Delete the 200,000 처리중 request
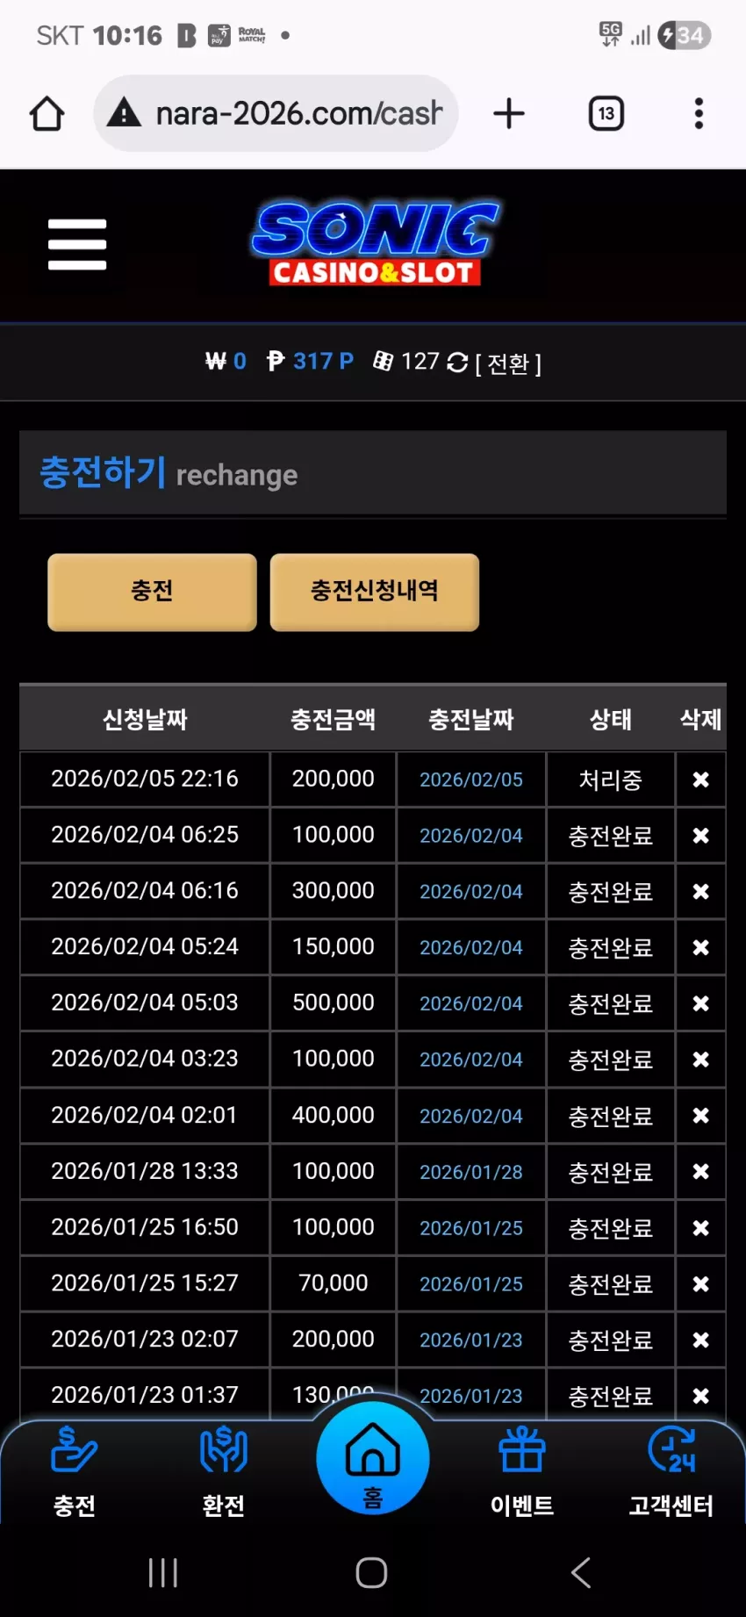 pyautogui.click(x=700, y=780)
